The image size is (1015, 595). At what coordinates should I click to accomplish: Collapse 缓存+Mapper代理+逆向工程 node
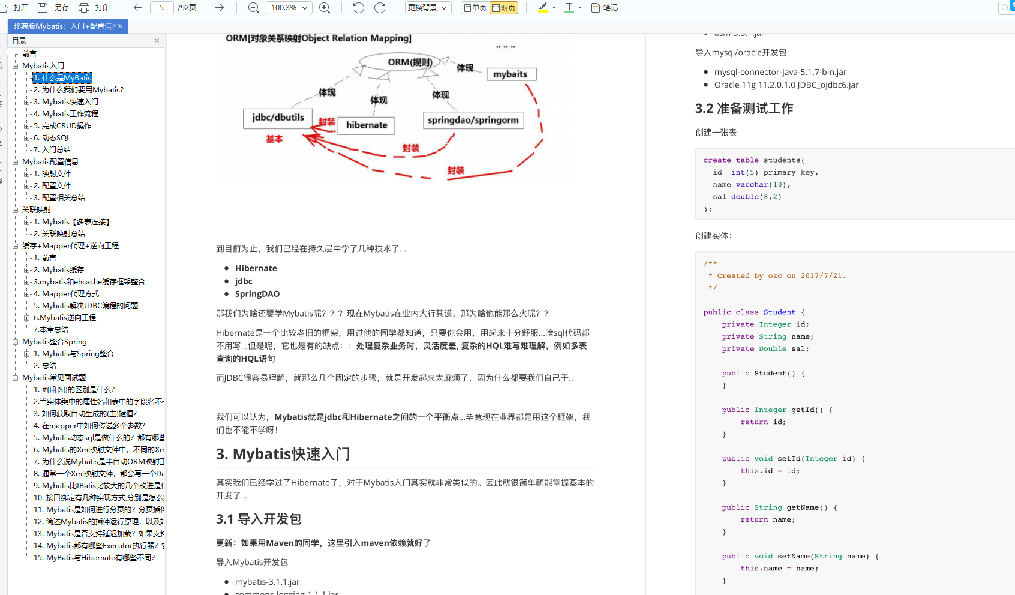tap(16, 246)
